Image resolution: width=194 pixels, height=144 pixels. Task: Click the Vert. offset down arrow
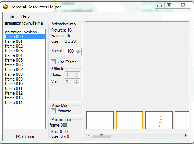pos(77,84)
